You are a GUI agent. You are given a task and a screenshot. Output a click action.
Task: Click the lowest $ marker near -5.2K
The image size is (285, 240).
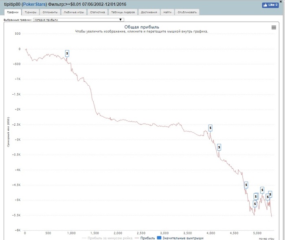point(255,204)
